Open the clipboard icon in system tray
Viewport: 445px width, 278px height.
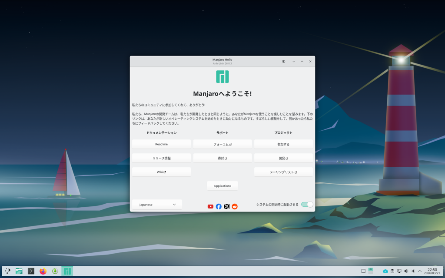point(392,271)
